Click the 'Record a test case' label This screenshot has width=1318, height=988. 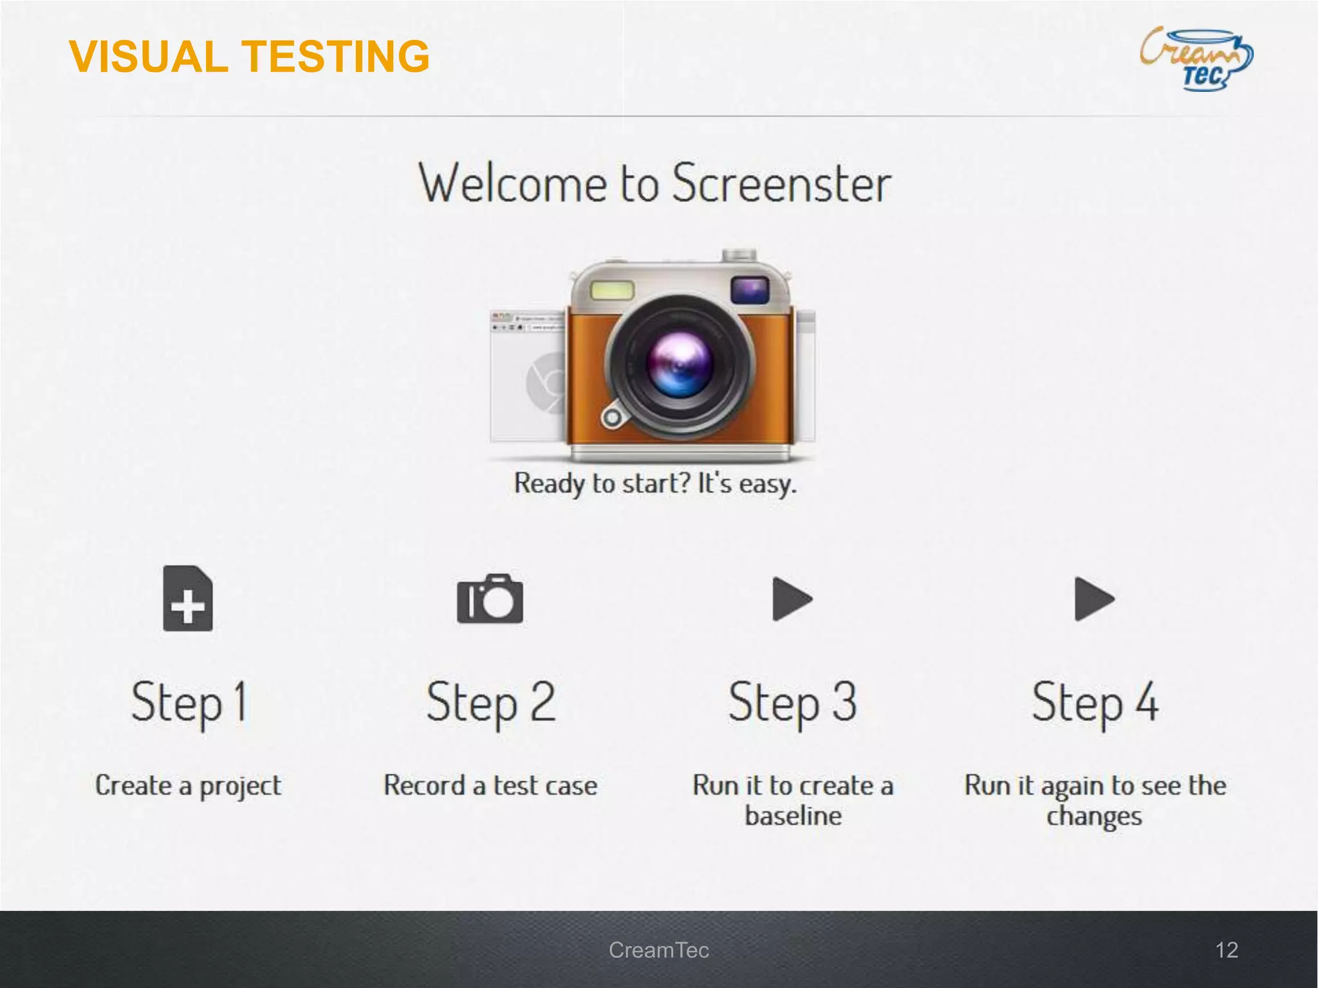(x=490, y=785)
